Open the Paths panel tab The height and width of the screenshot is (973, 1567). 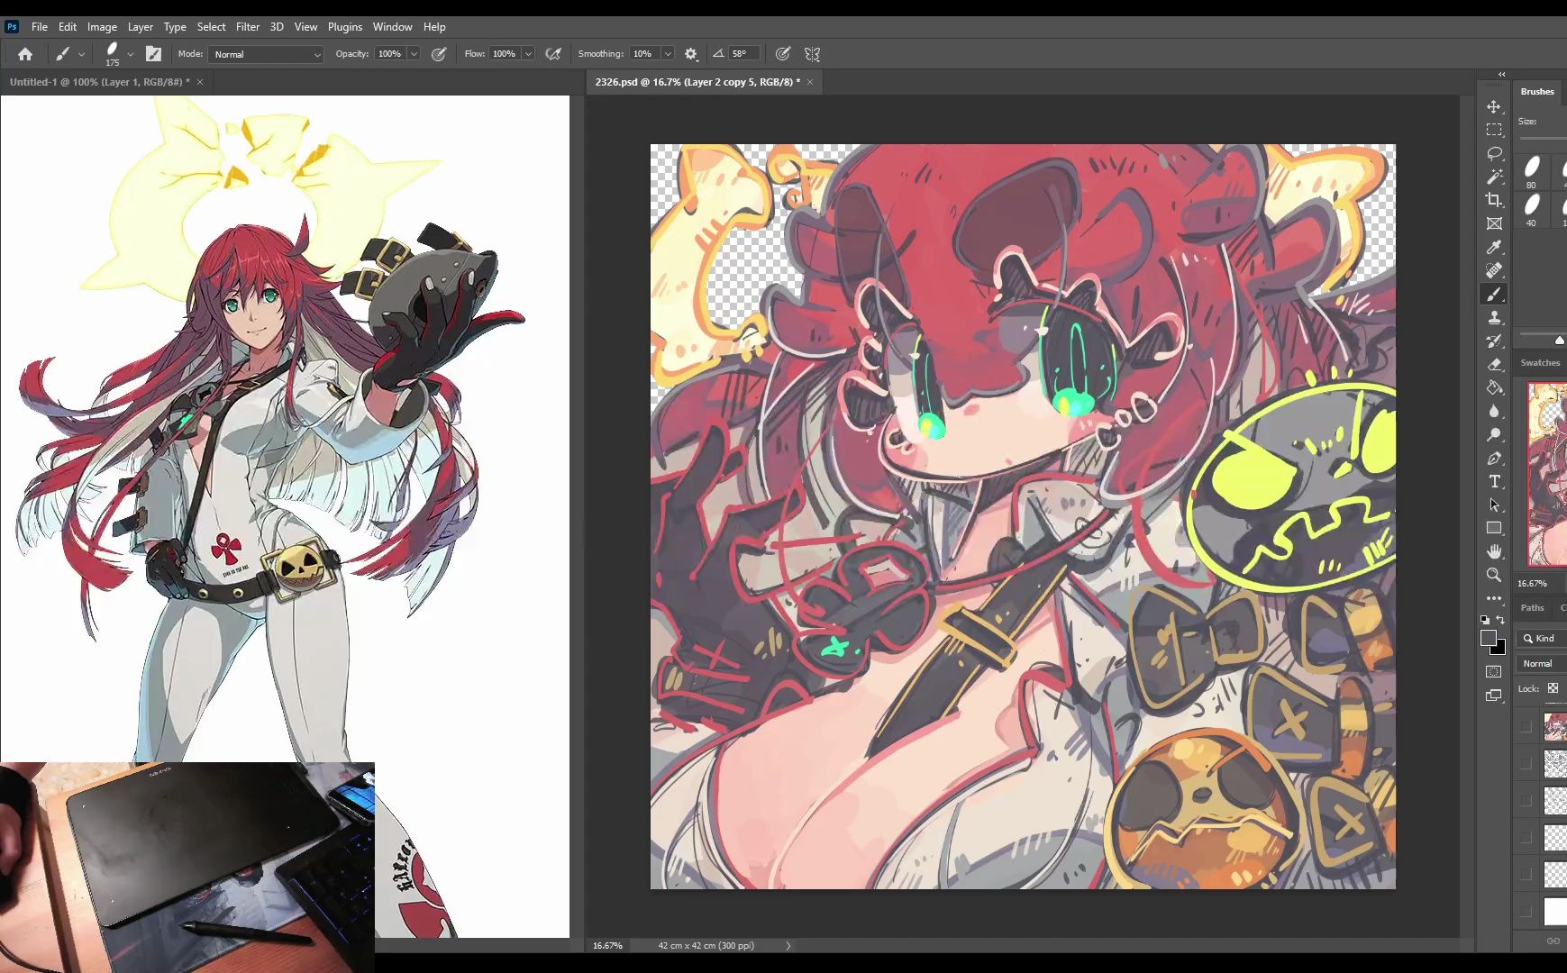(x=1532, y=607)
